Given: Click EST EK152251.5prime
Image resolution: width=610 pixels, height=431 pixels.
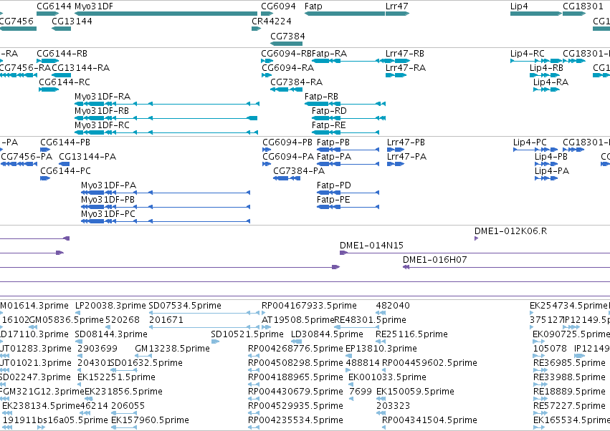Looking at the screenshot, I should (x=80, y=384).
